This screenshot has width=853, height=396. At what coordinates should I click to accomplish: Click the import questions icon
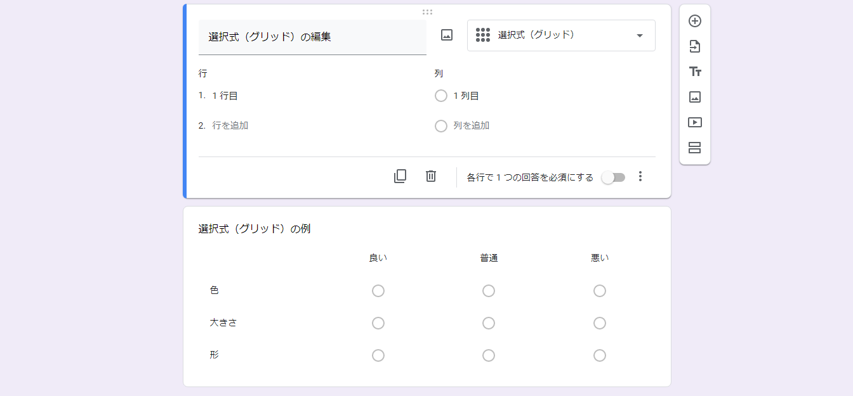click(695, 46)
